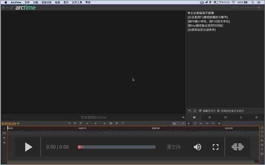265x165 pixels.
Task: Click the 单击这里编辑字幕稿 subtitle text area line
Action: pos(201,13)
